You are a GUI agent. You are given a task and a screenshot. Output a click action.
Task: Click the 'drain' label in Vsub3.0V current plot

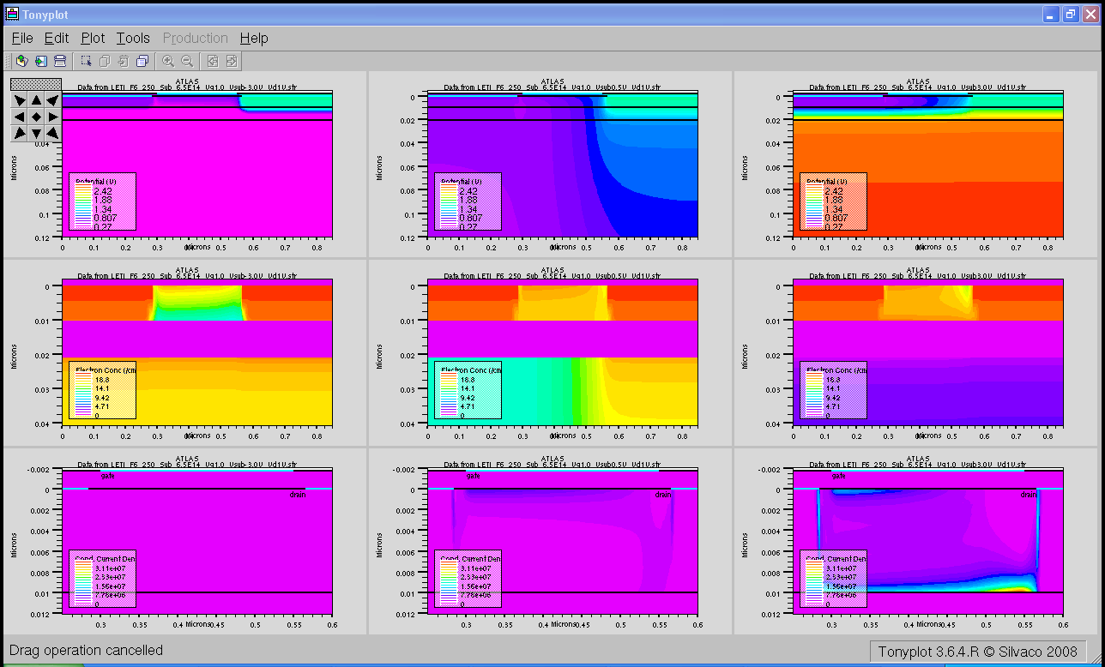(1029, 495)
